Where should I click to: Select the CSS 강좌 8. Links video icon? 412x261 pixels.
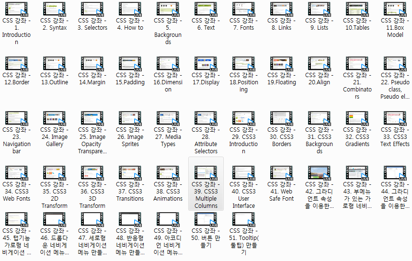[x=281, y=9]
